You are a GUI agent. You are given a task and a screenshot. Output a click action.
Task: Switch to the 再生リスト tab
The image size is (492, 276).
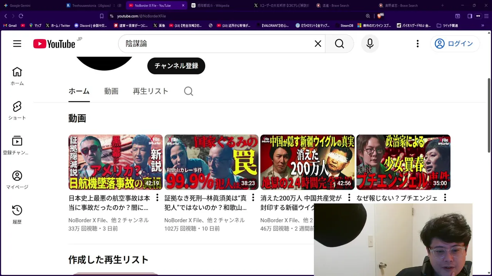point(151,91)
